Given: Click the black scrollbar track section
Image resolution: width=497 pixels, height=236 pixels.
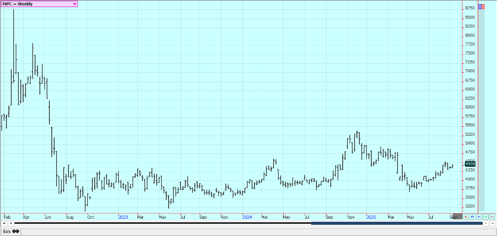Looking at the screenshot, I should [x=163, y=223].
